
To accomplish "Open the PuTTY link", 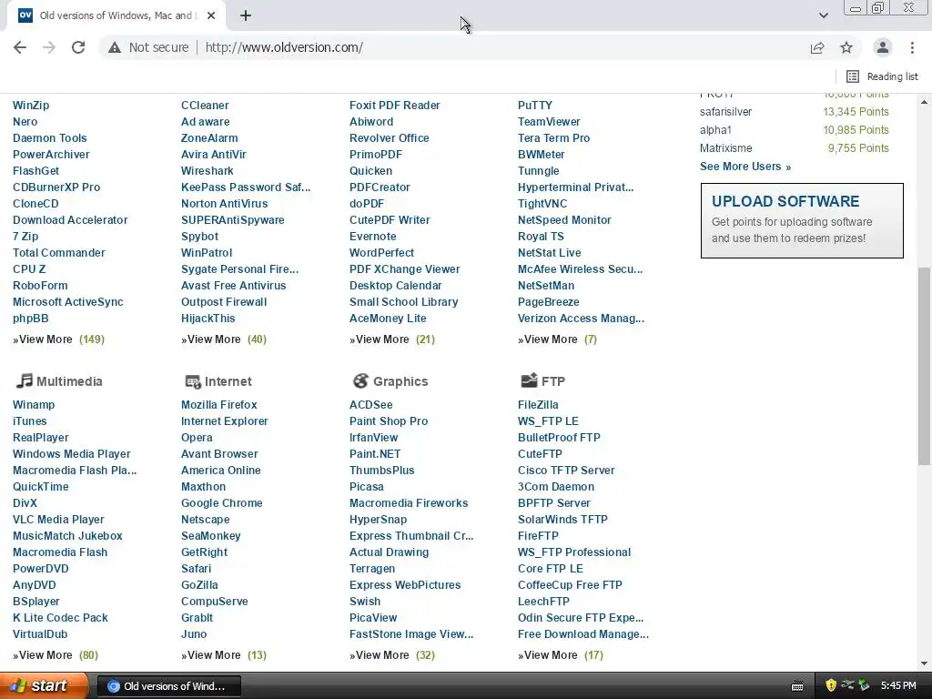I will 535,106.
